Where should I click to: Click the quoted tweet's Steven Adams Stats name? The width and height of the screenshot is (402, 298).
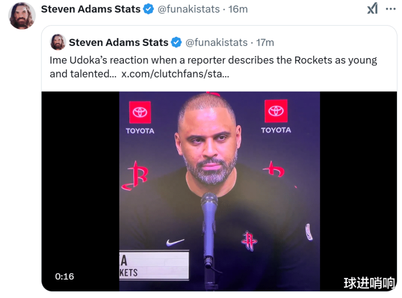(x=118, y=42)
